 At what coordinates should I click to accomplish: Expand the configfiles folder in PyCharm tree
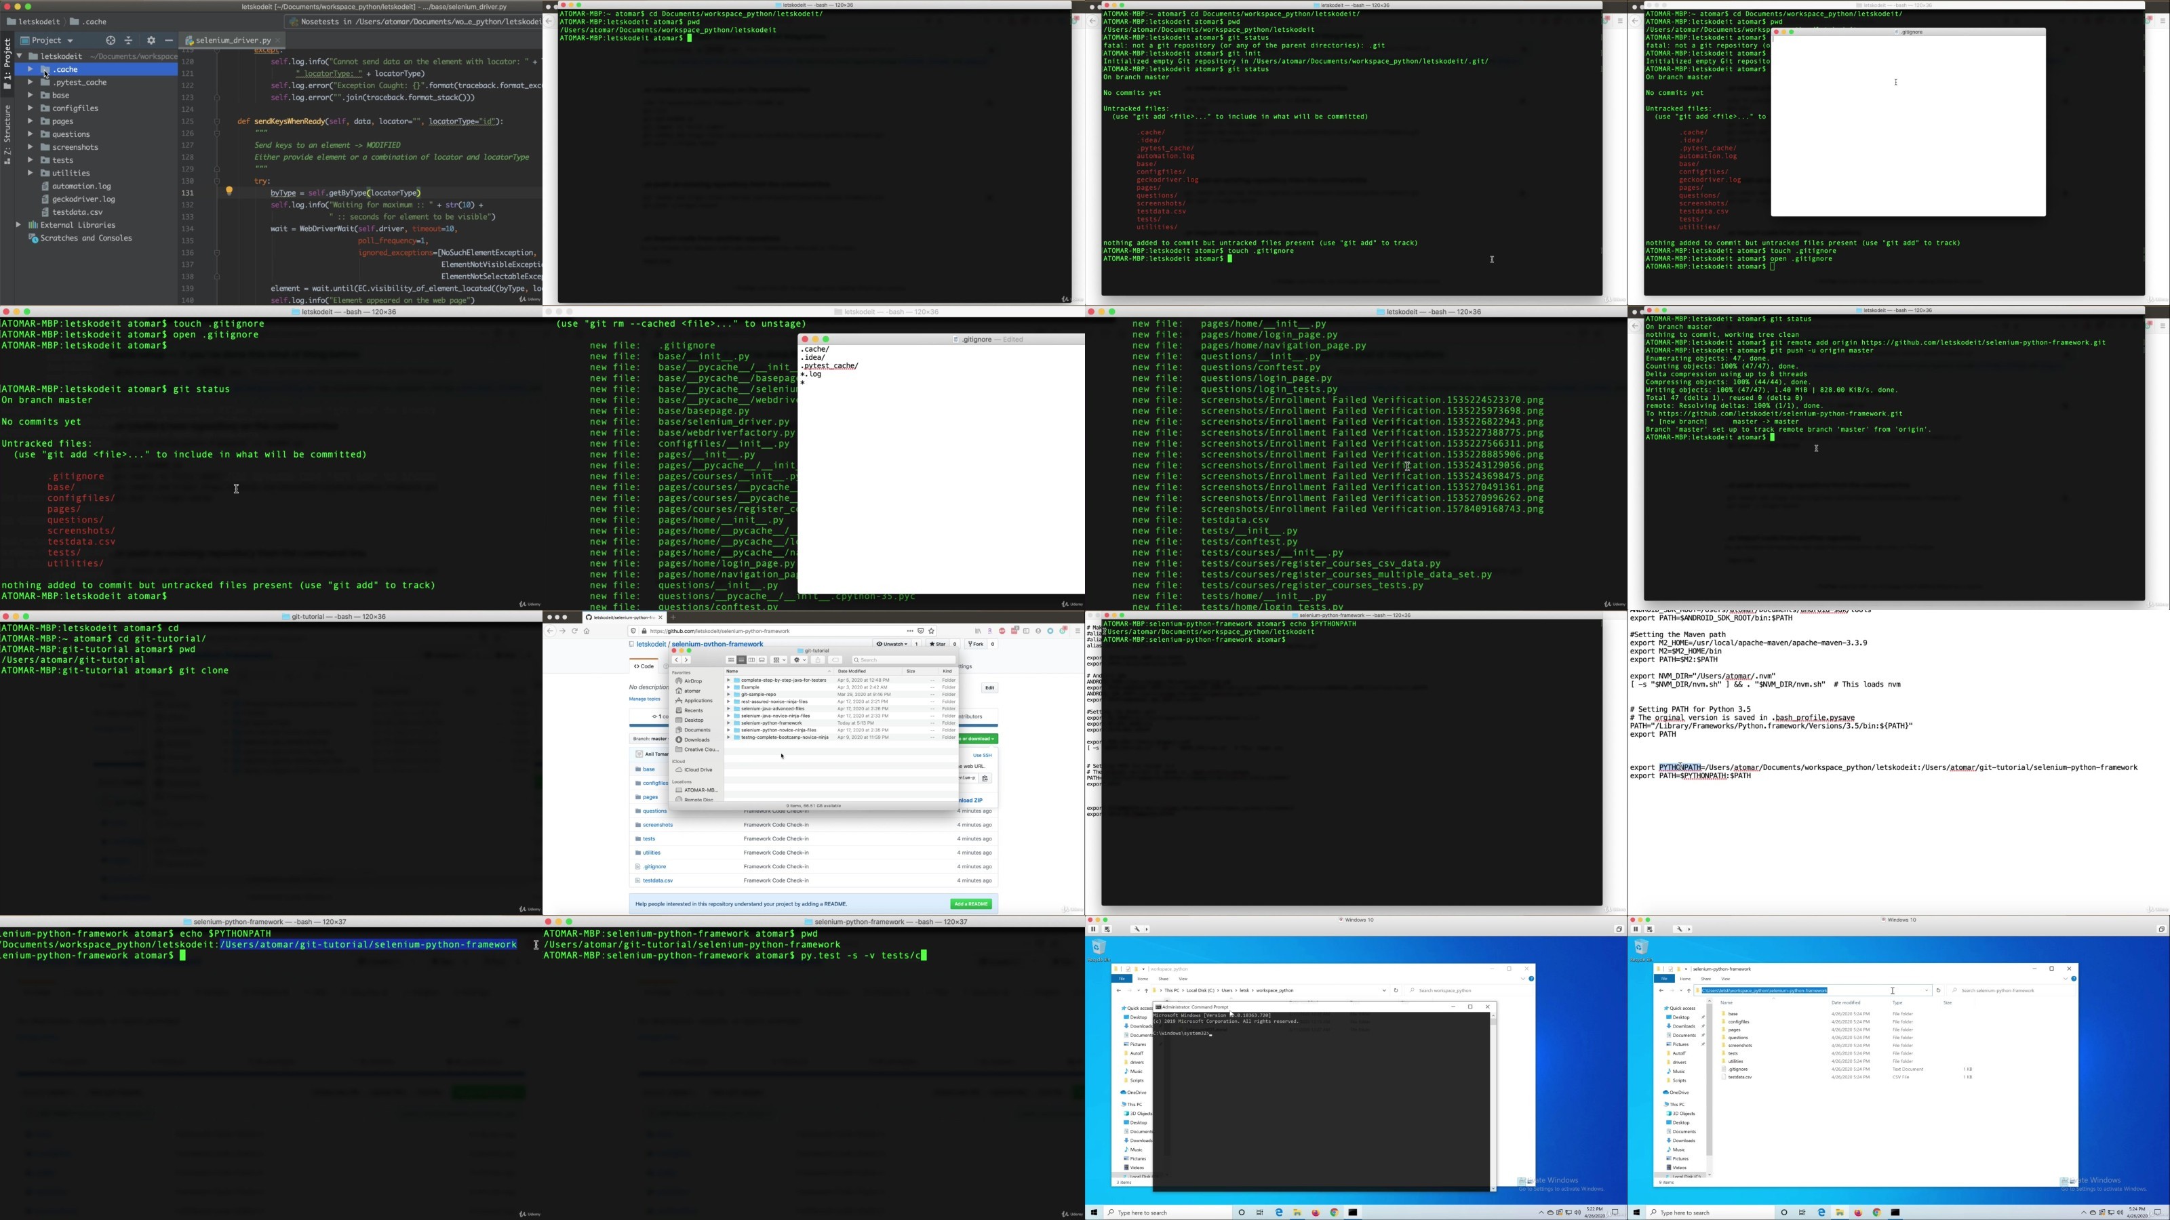tap(31, 108)
